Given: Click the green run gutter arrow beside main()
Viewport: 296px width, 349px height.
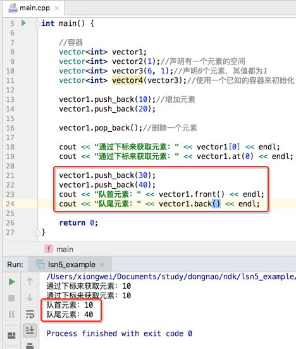Looking at the screenshot, I should [24, 23].
